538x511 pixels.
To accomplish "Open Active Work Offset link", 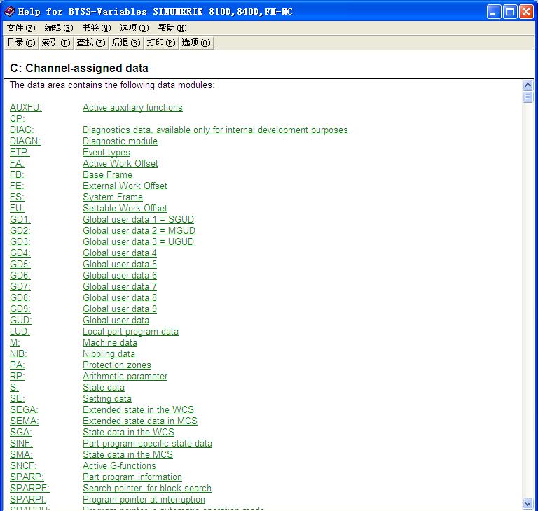I will (x=120, y=163).
